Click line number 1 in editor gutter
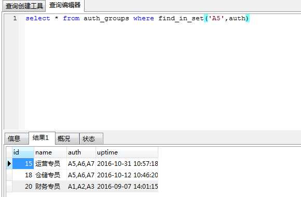Screen dimensions: 301x197 click(x=15, y=19)
